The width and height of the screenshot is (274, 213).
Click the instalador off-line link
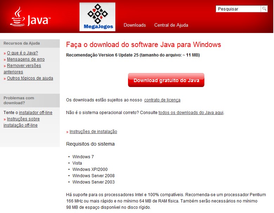(36, 113)
